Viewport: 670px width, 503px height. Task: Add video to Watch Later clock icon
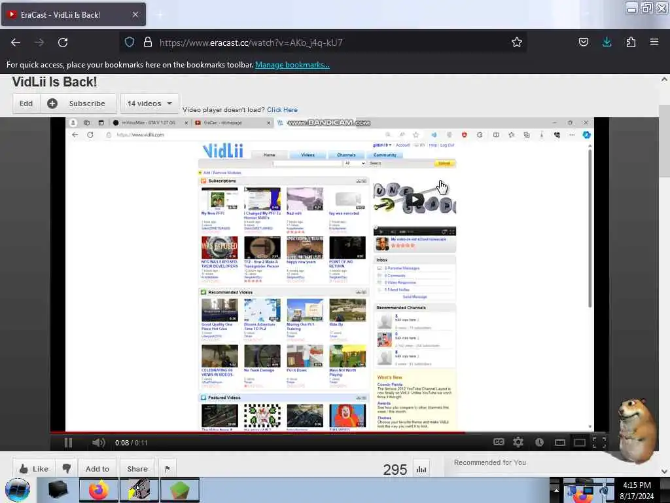click(x=539, y=442)
